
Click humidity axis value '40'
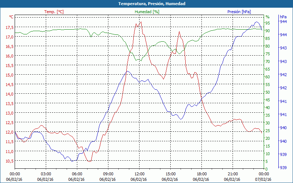[x=268, y=108]
